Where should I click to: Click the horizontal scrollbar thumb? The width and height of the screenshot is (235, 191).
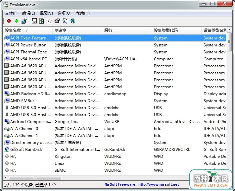[35, 177]
